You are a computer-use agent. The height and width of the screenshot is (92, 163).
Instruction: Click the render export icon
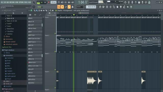pos(142,2)
